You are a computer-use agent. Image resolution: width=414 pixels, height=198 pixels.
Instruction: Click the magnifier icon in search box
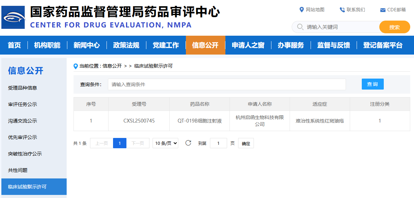coord(300,27)
